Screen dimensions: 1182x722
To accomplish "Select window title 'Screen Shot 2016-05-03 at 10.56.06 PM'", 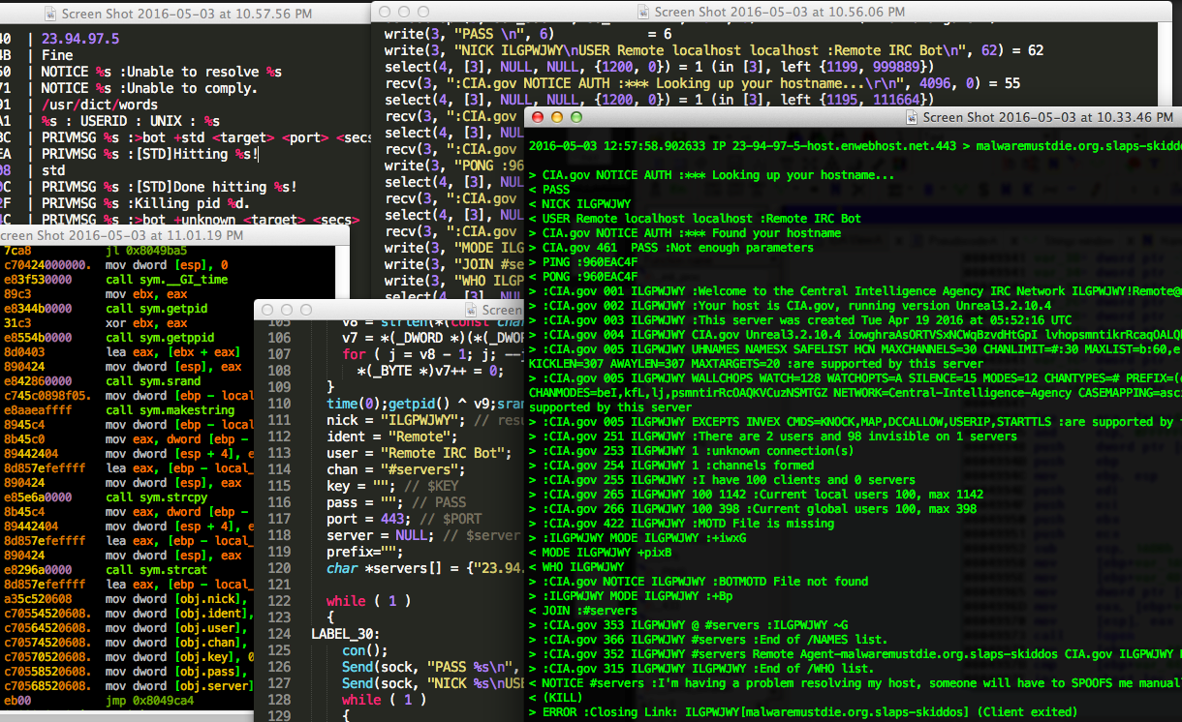I will [780, 12].
